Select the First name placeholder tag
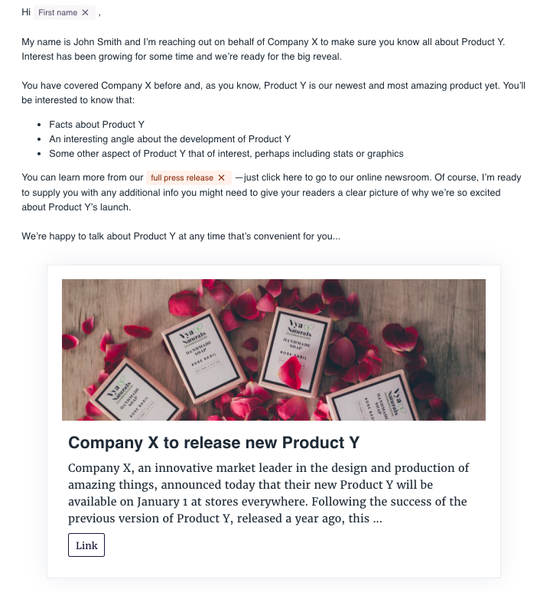The height and width of the screenshot is (592, 540). (x=58, y=13)
